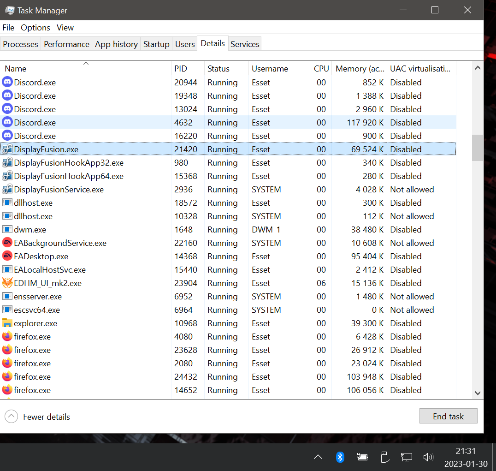
Task: Click the vertical scrollbar down arrow
Action: click(x=478, y=393)
